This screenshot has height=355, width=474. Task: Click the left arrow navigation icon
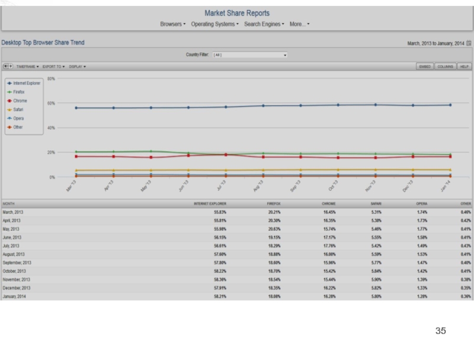pos(5,66)
